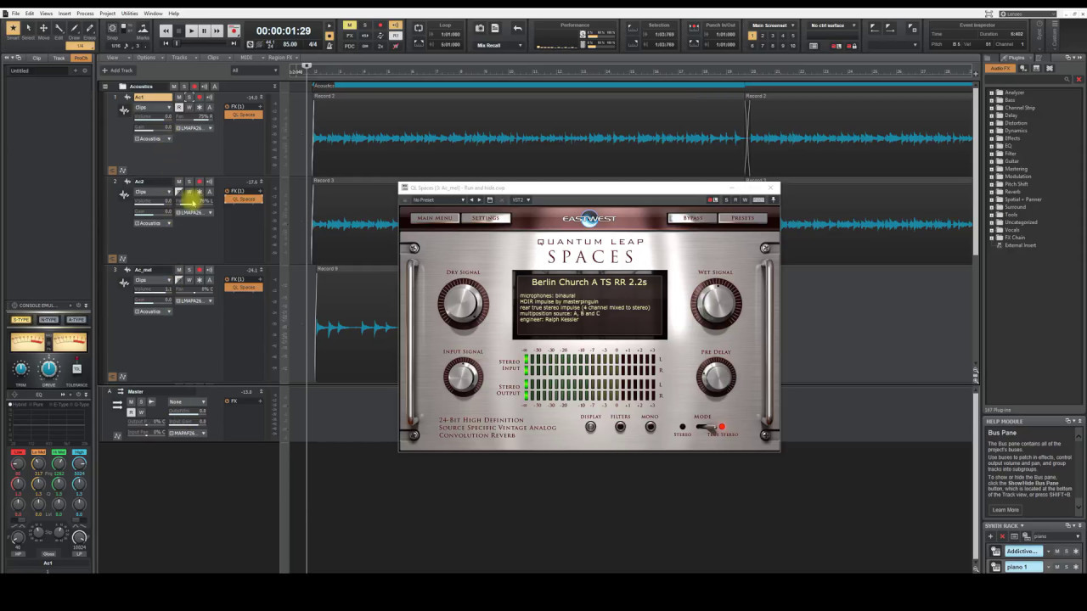Activate the Move tool
Screen dimensions: 1087x611
coord(43,30)
